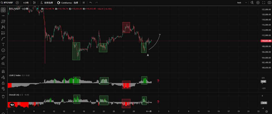Click the BTC/USDT symbol search
The width and height of the screenshot is (272, 114).
pos(7,3)
